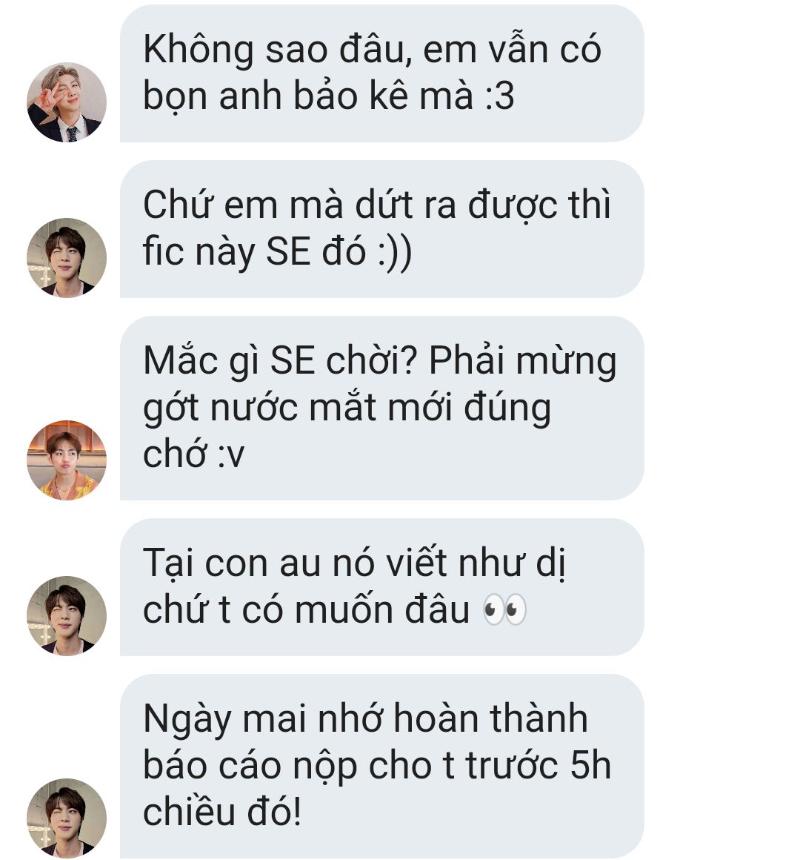Tap the avatar next to "Chứ em mà dứt ra"
The width and height of the screenshot is (800, 860).
pos(67,258)
